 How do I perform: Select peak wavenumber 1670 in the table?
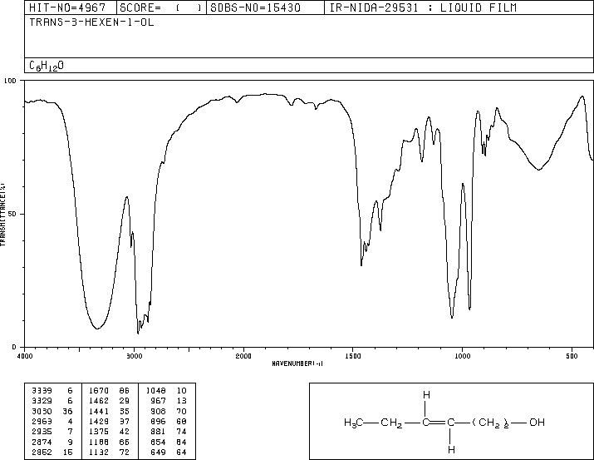(99, 390)
